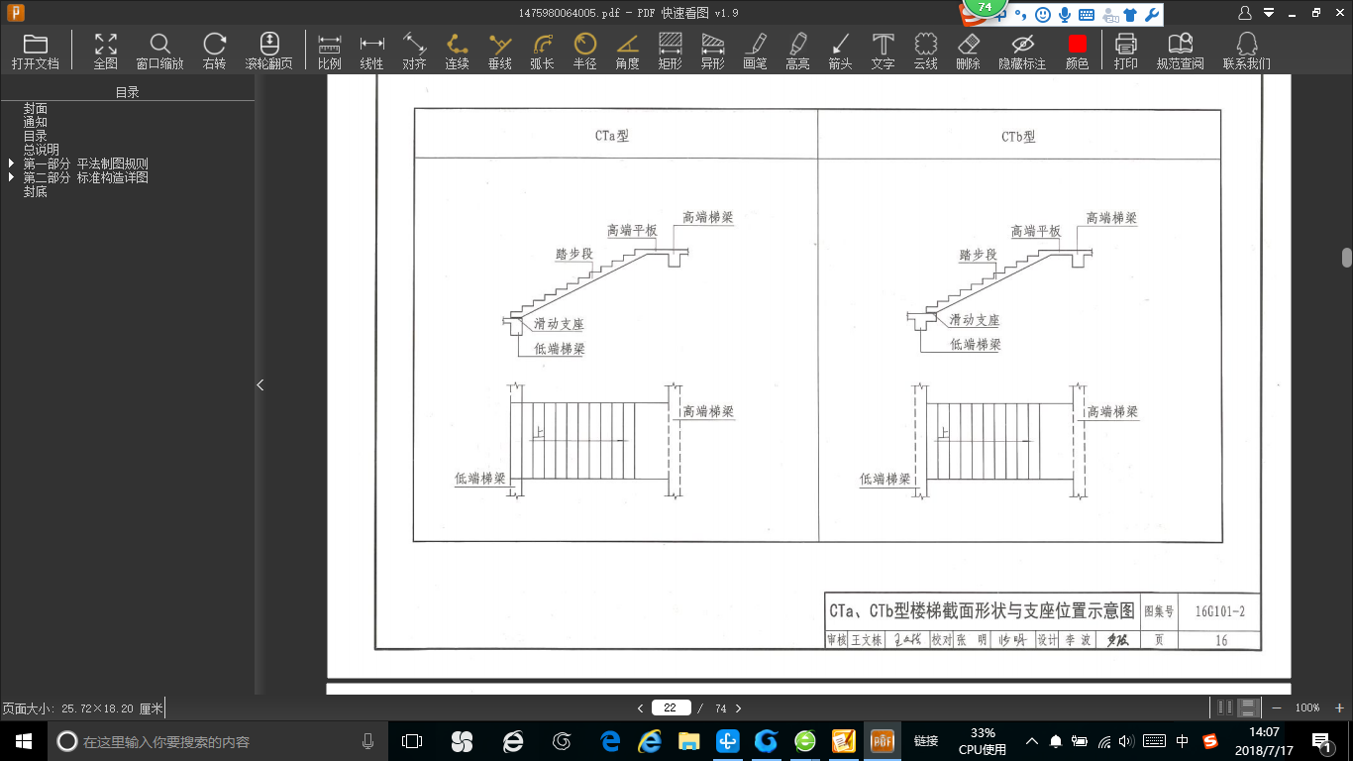Screen dimensions: 1353x761
Task: Select the 半径 radius tool
Action: click(584, 50)
